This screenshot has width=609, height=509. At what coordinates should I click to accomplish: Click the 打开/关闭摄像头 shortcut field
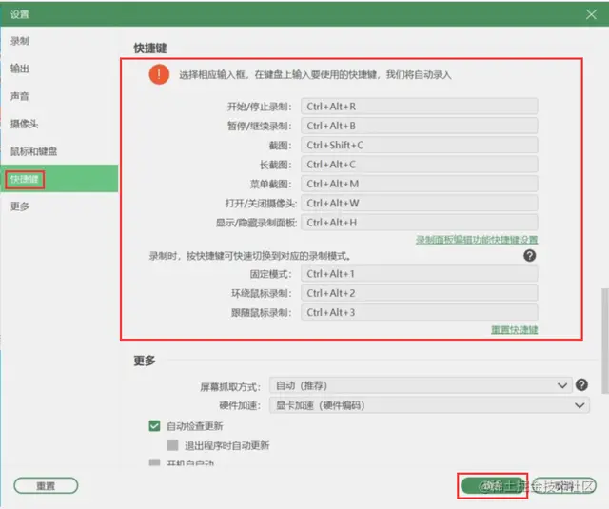point(419,203)
